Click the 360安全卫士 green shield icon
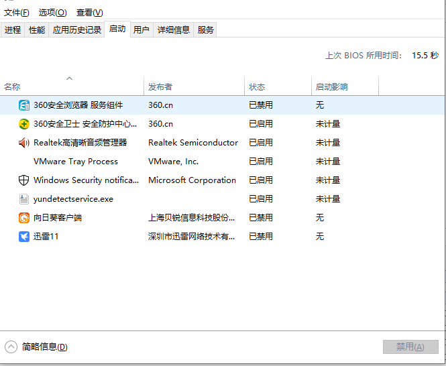446x366 pixels. pos(24,124)
